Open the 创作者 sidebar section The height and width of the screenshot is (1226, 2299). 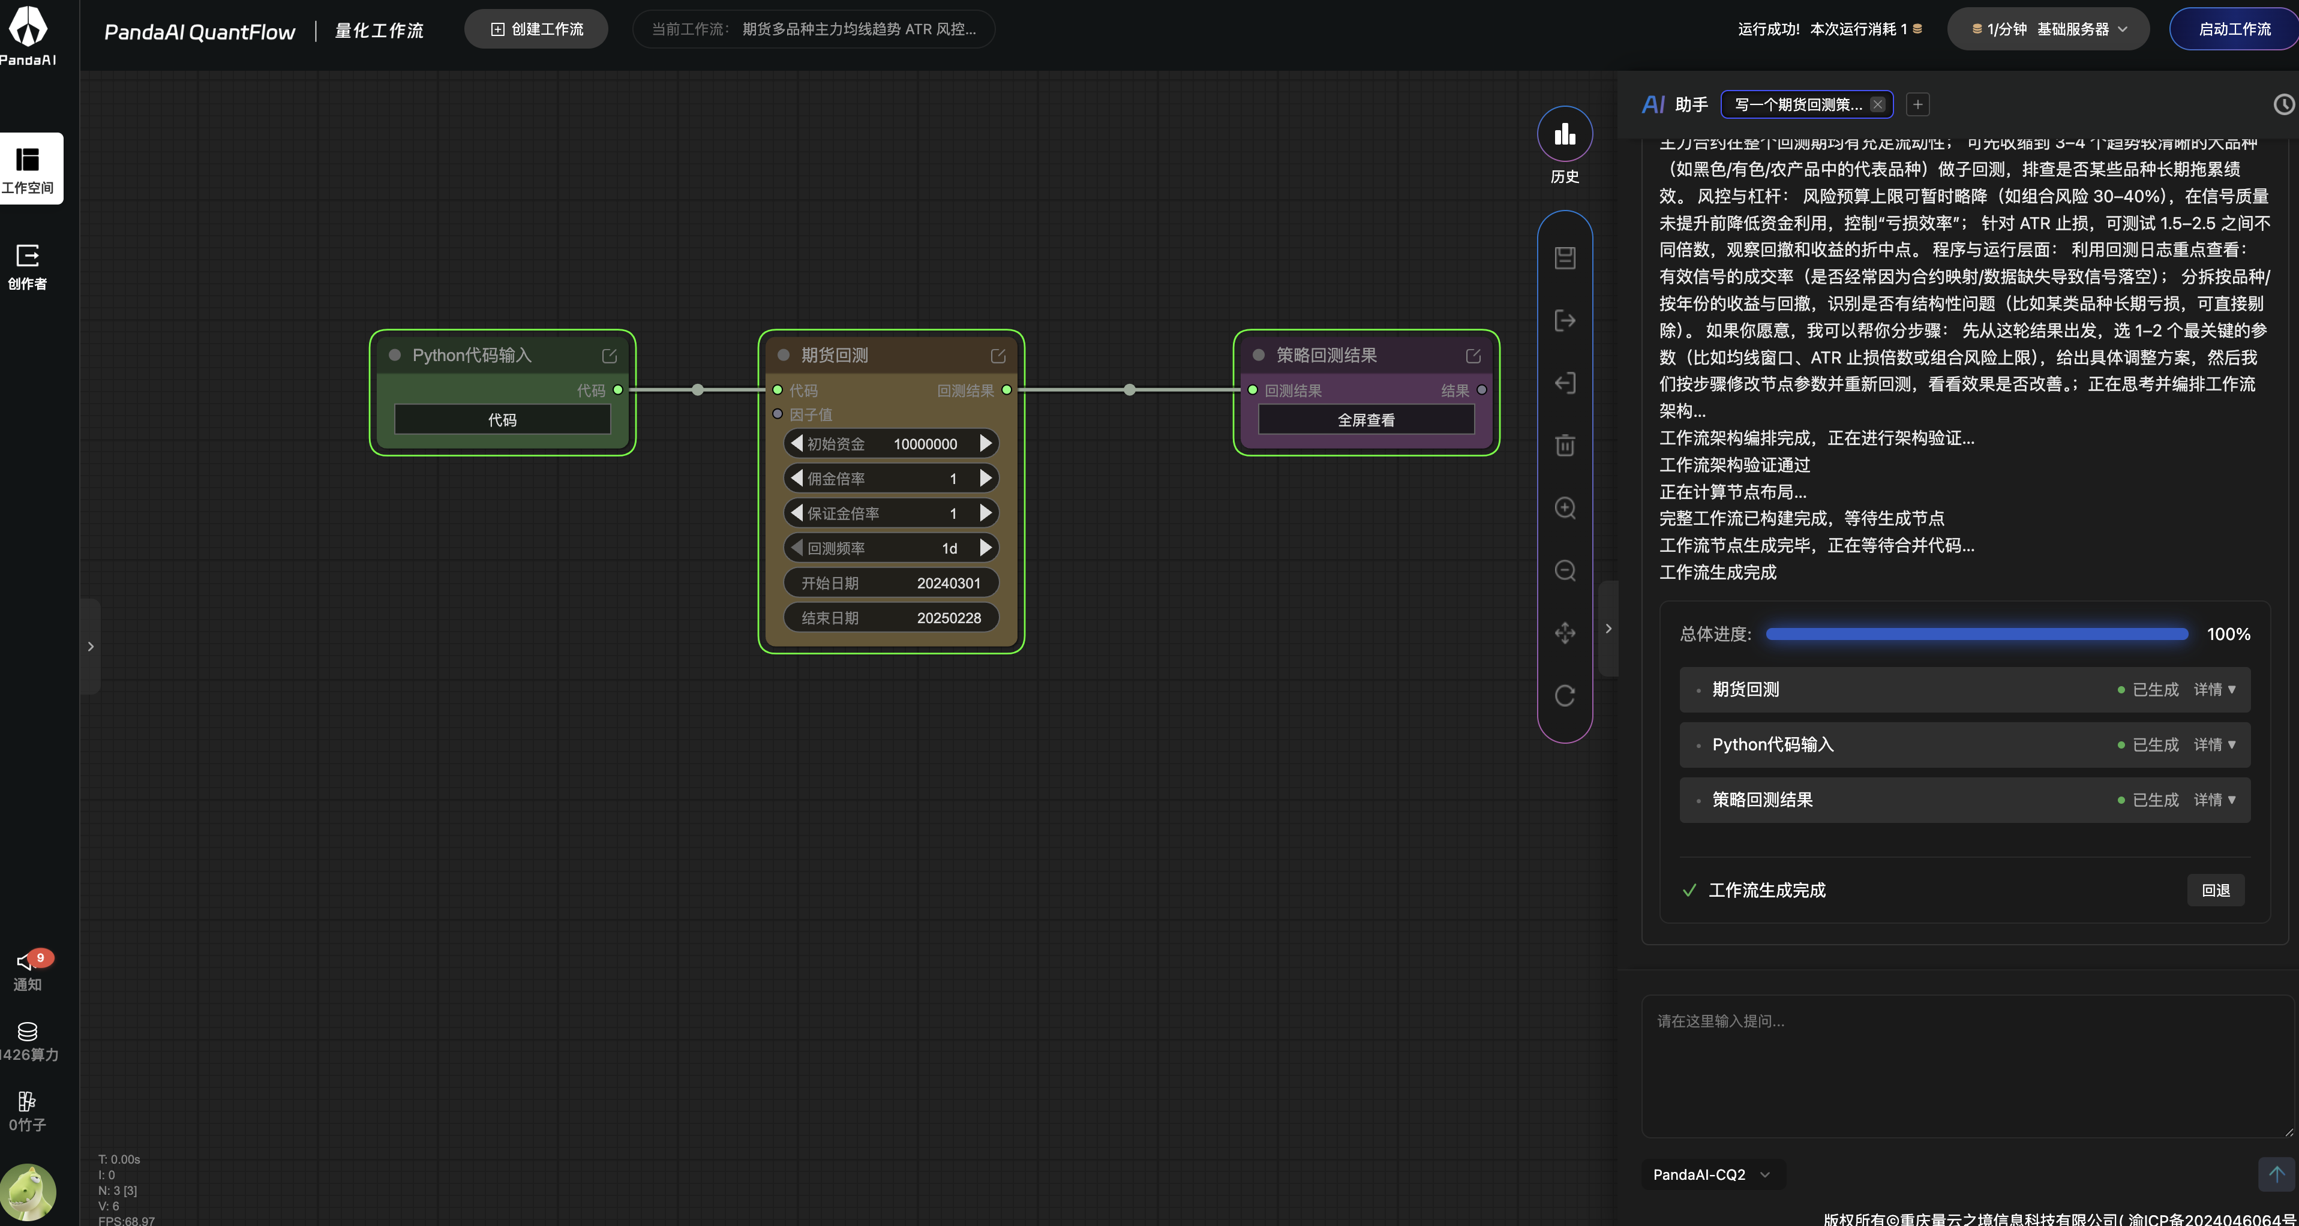28,267
